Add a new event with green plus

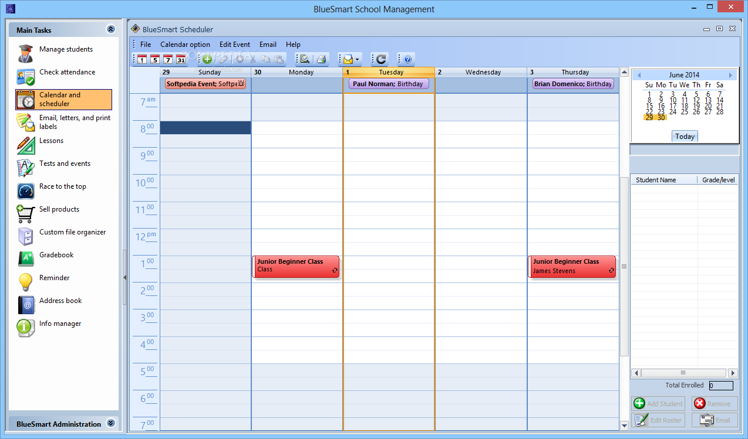[207, 59]
